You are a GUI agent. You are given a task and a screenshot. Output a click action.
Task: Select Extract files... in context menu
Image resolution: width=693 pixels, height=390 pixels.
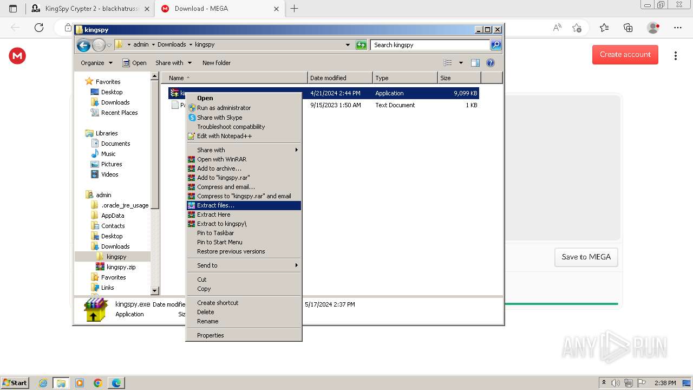244,205
